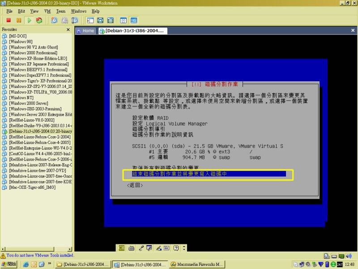358x269 pixels.
Task: Click the green Power On play button
Action: click(x=29, y=20)
